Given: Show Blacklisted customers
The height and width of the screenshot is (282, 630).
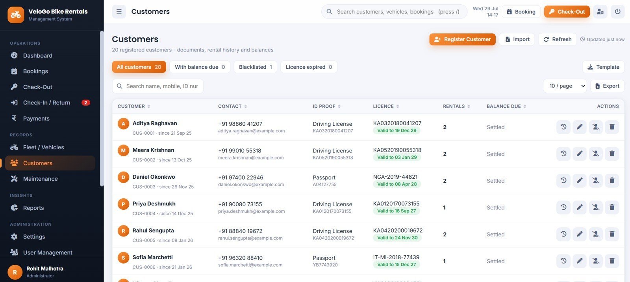Looking at the screenshot, I should pos(256,67).
